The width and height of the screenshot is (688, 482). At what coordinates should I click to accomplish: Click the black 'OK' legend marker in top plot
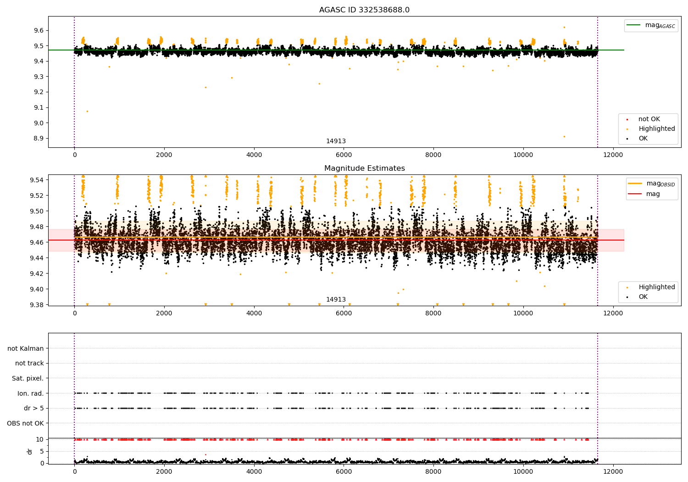coord(627,139)
